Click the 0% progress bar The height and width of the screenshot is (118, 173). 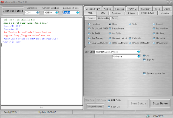pyautogui.click(x=42, y=107)
